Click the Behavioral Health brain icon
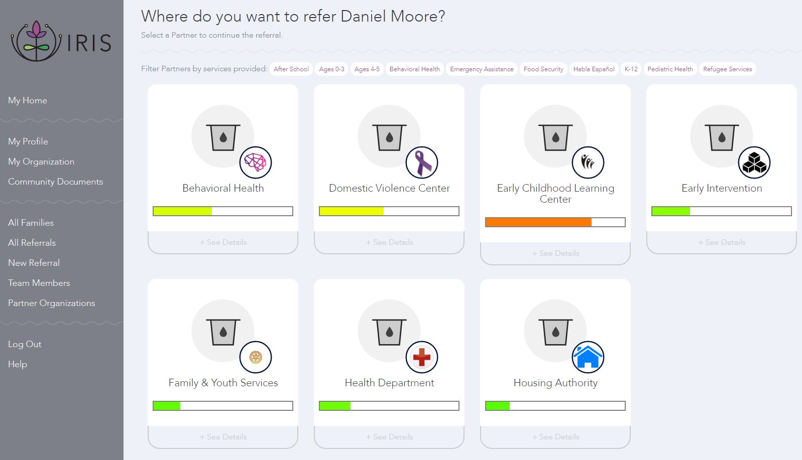 (x=256, y=163)
